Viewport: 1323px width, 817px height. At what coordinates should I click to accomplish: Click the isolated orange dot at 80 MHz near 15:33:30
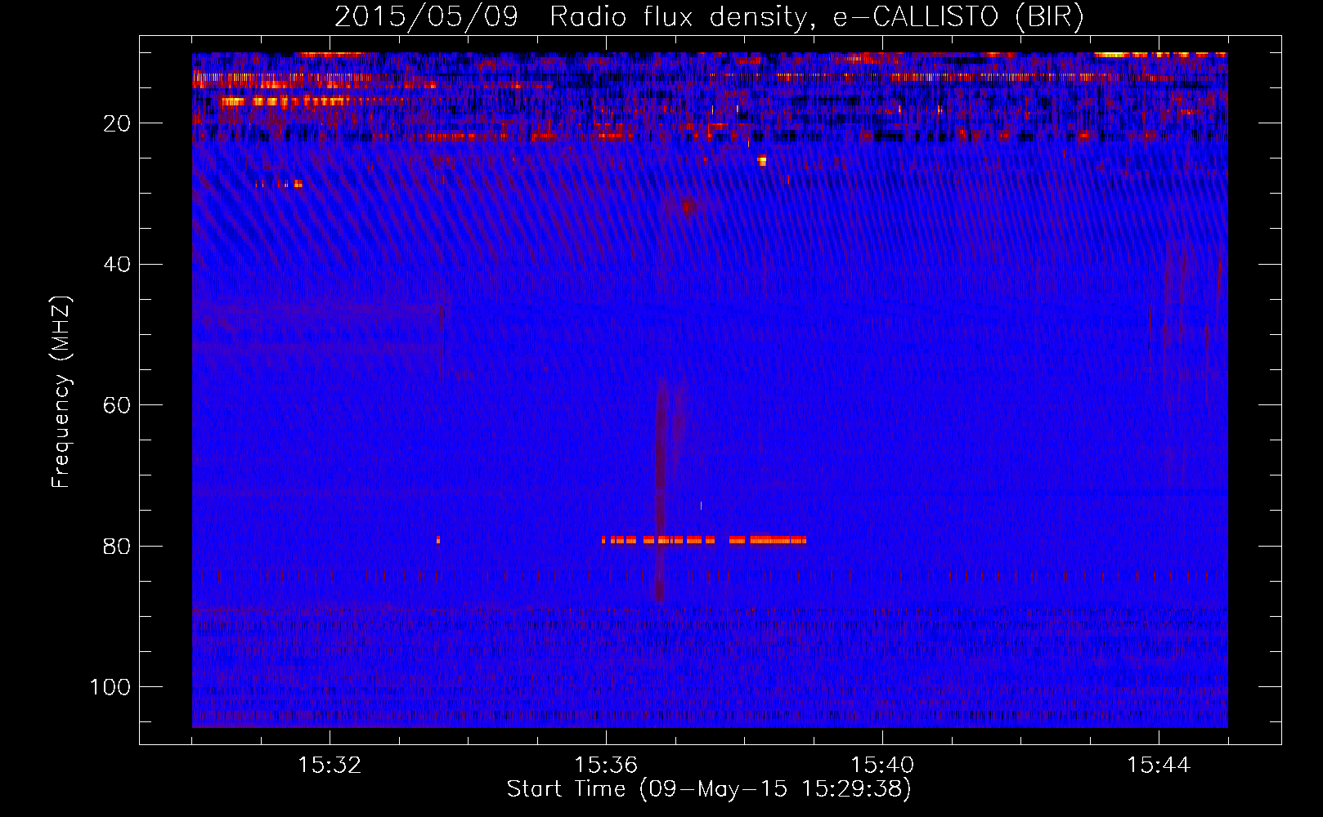[x=438, y=540]
